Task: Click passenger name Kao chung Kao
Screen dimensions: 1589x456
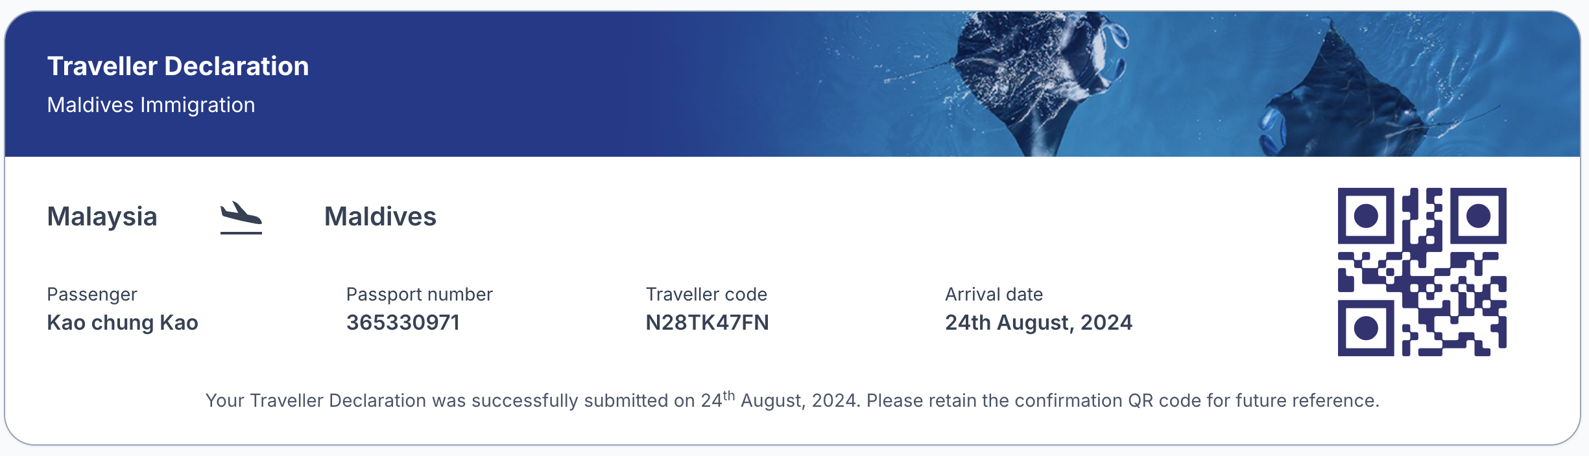Action: coord(123,323)
